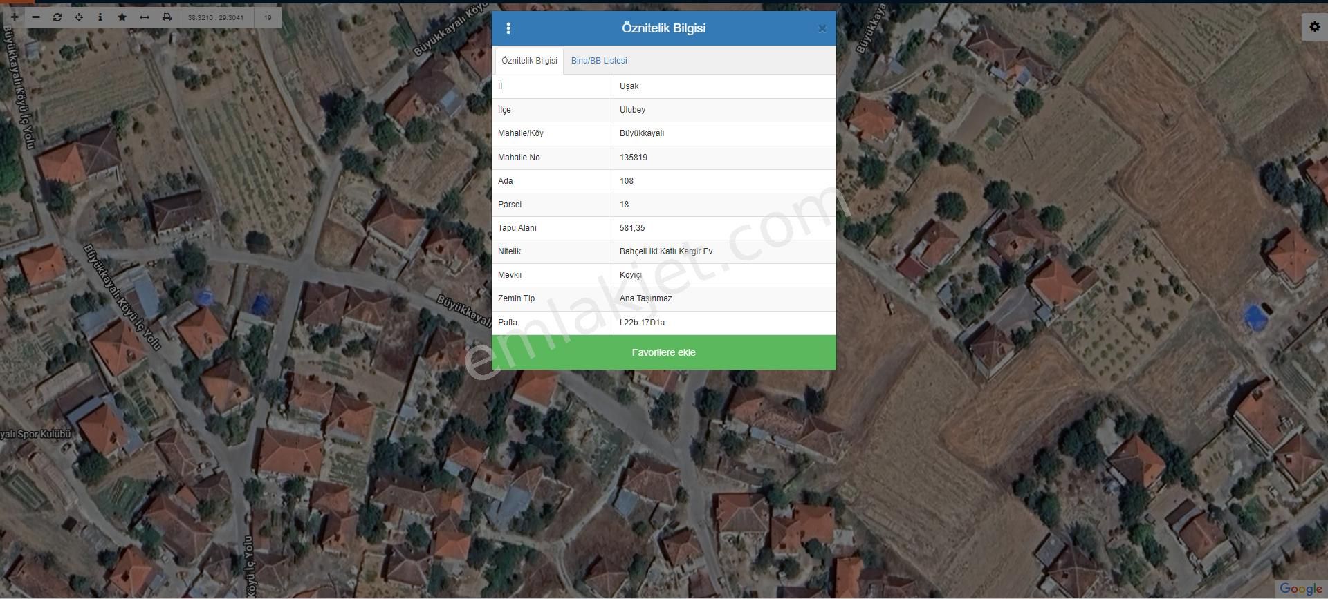The image size is (1328, 599).
Task: Select the Öznitelik Bilgisi tab
Action: pyautogui.click(x=529, y=61)
